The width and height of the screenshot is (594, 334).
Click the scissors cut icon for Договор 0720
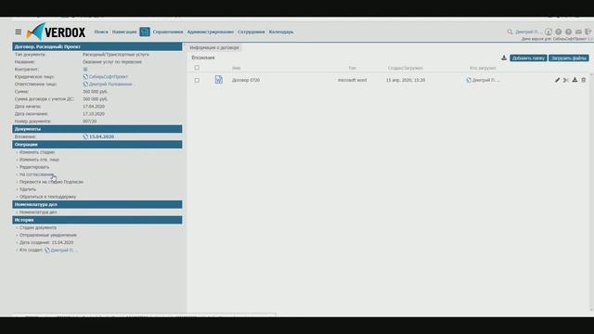(566, 80)
